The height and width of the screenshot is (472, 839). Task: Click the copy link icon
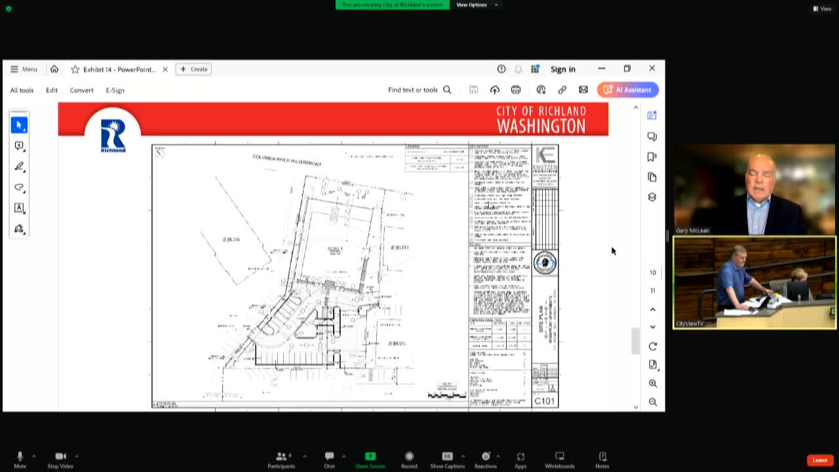pyautogui.click(x=562, y=90)
